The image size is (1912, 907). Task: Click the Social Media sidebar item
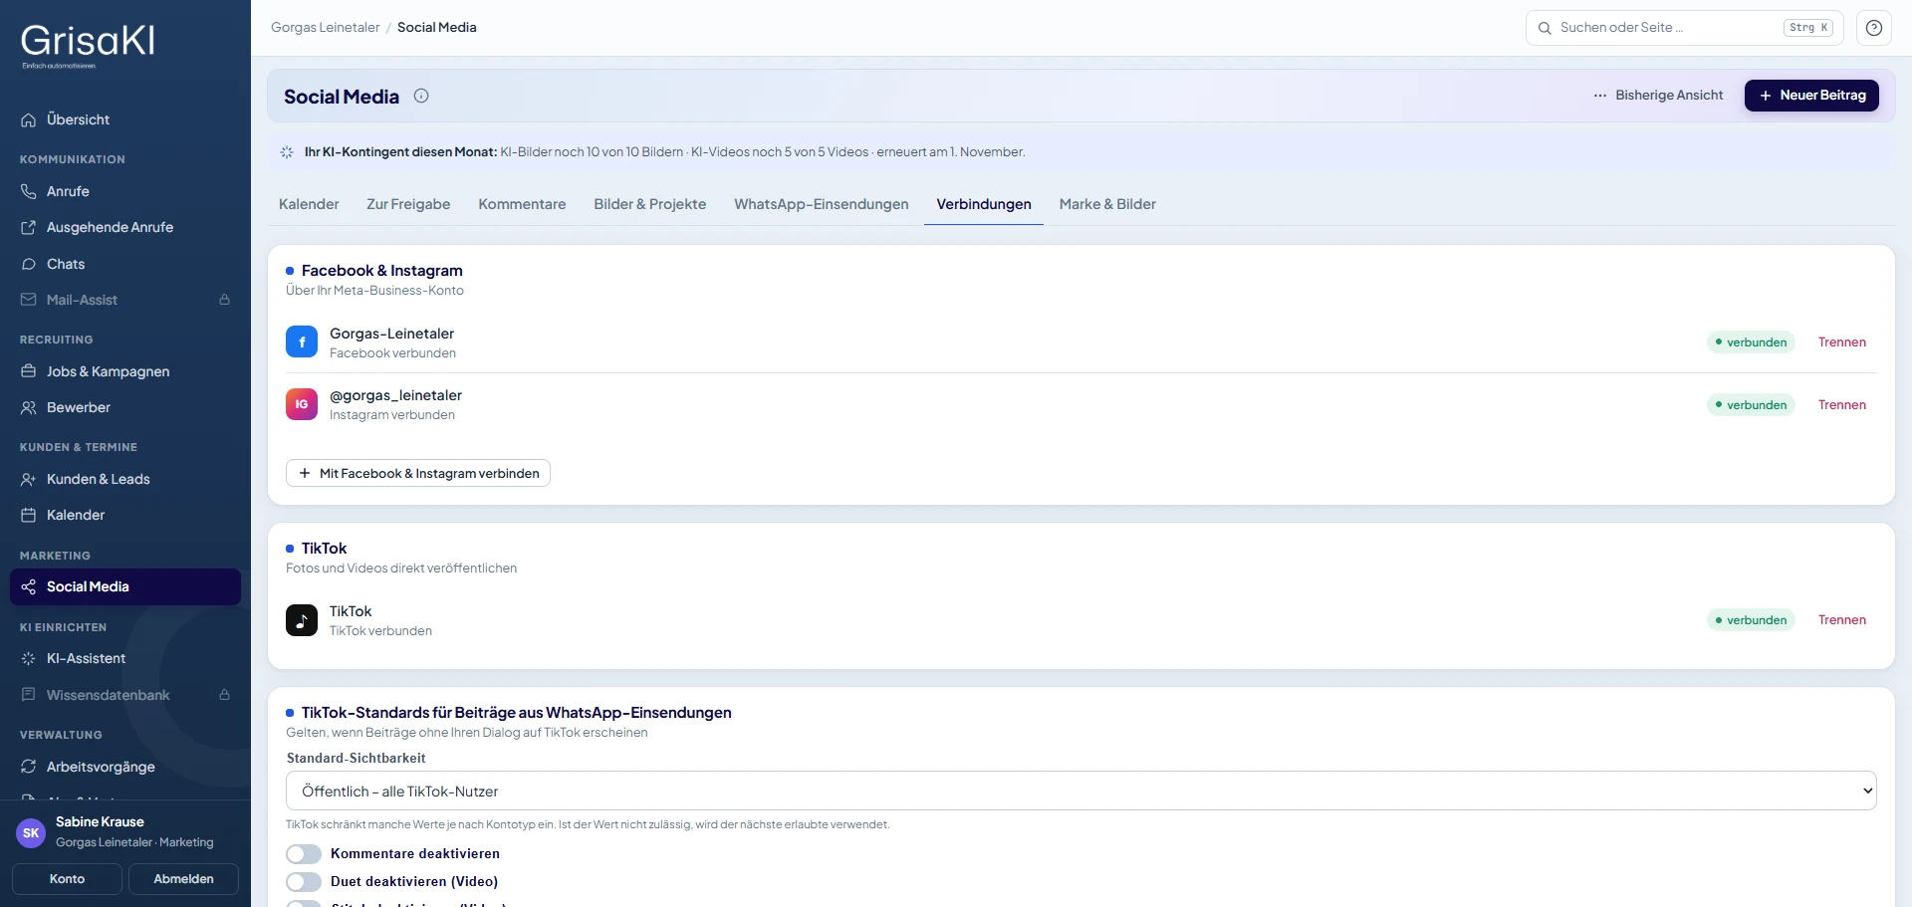(125, 586)
